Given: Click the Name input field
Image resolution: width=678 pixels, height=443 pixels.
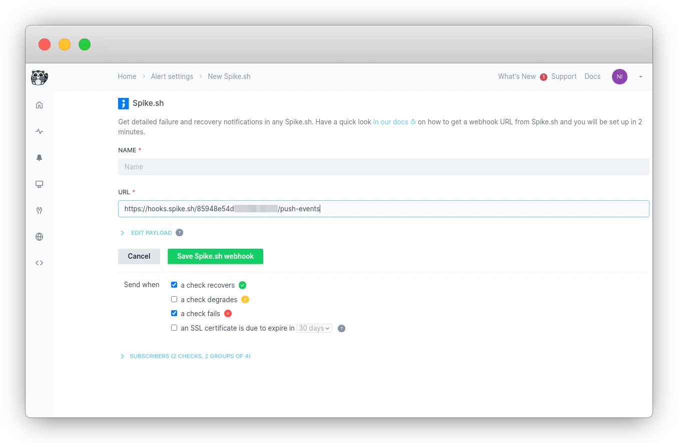Looking at the screenshot, I should click(x=384, y=167).
